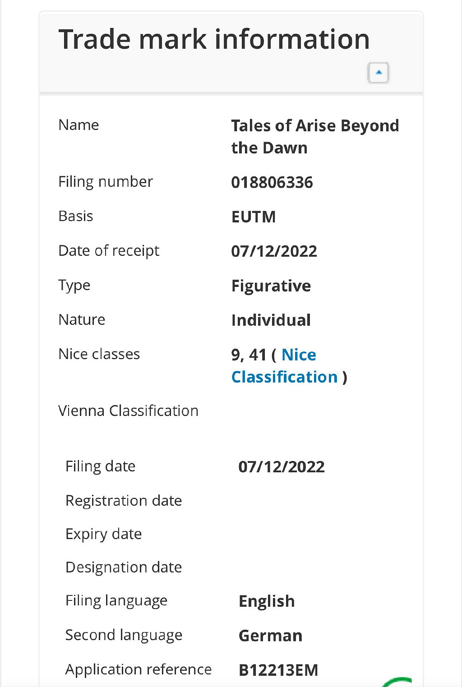The height and width of the screenshot is (687, 462).
Task: Click the Nice classes numbers 9, 41
Action: [x=249, y=355]
